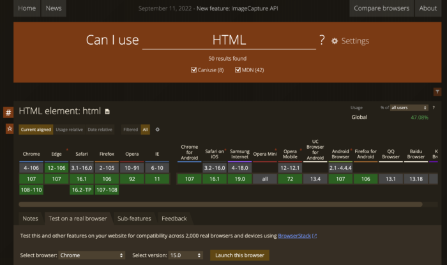Click the horizontal scrollbar under the browser table

pyautogui.click(x=220, y=204)
